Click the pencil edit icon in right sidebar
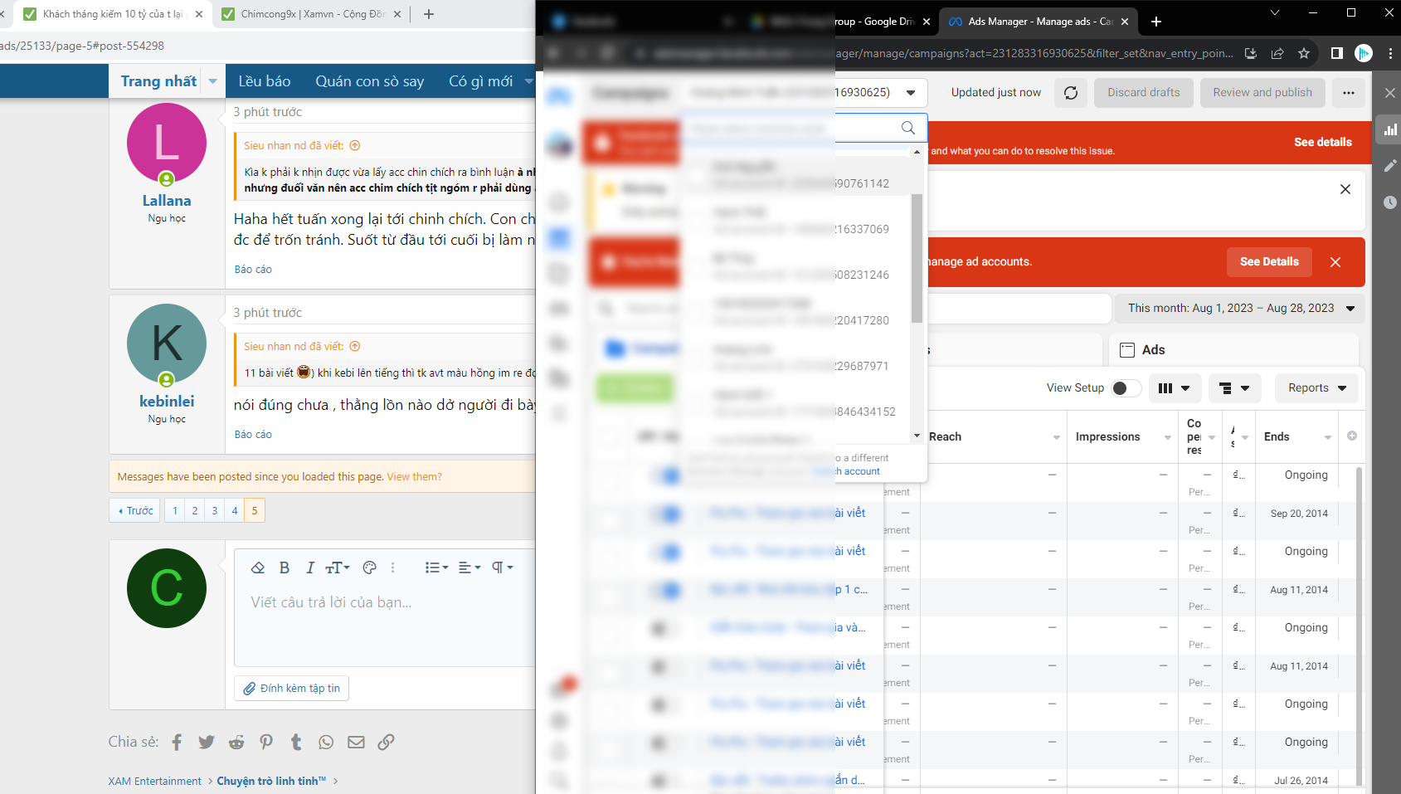Image resolution: width=1401 pixels, height=794 pixels. [1389, 166]
